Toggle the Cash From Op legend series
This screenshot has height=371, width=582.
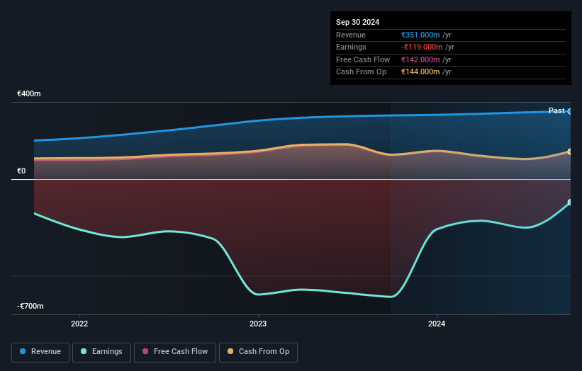click(258, 352)
